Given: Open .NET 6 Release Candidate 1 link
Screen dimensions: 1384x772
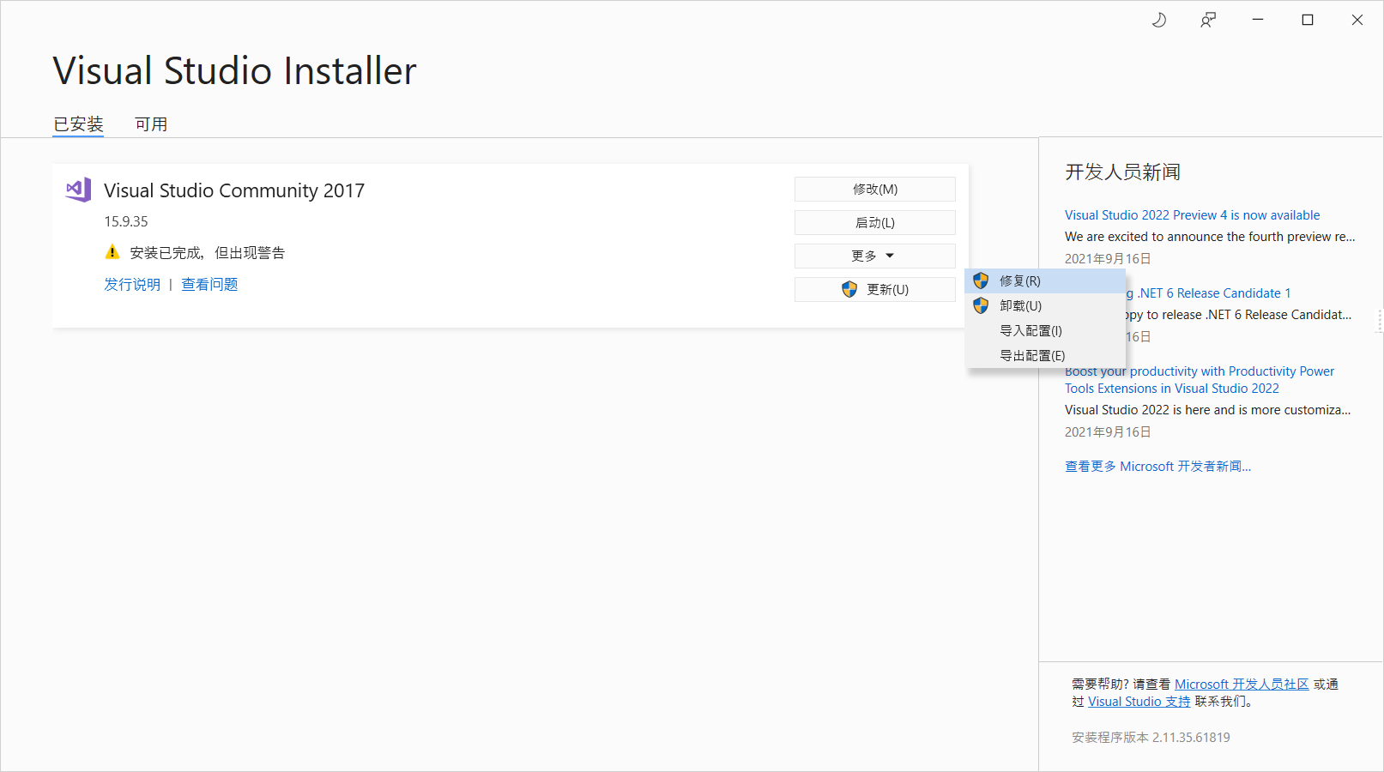Looking at the screenshot, I should click(1208, 293).
